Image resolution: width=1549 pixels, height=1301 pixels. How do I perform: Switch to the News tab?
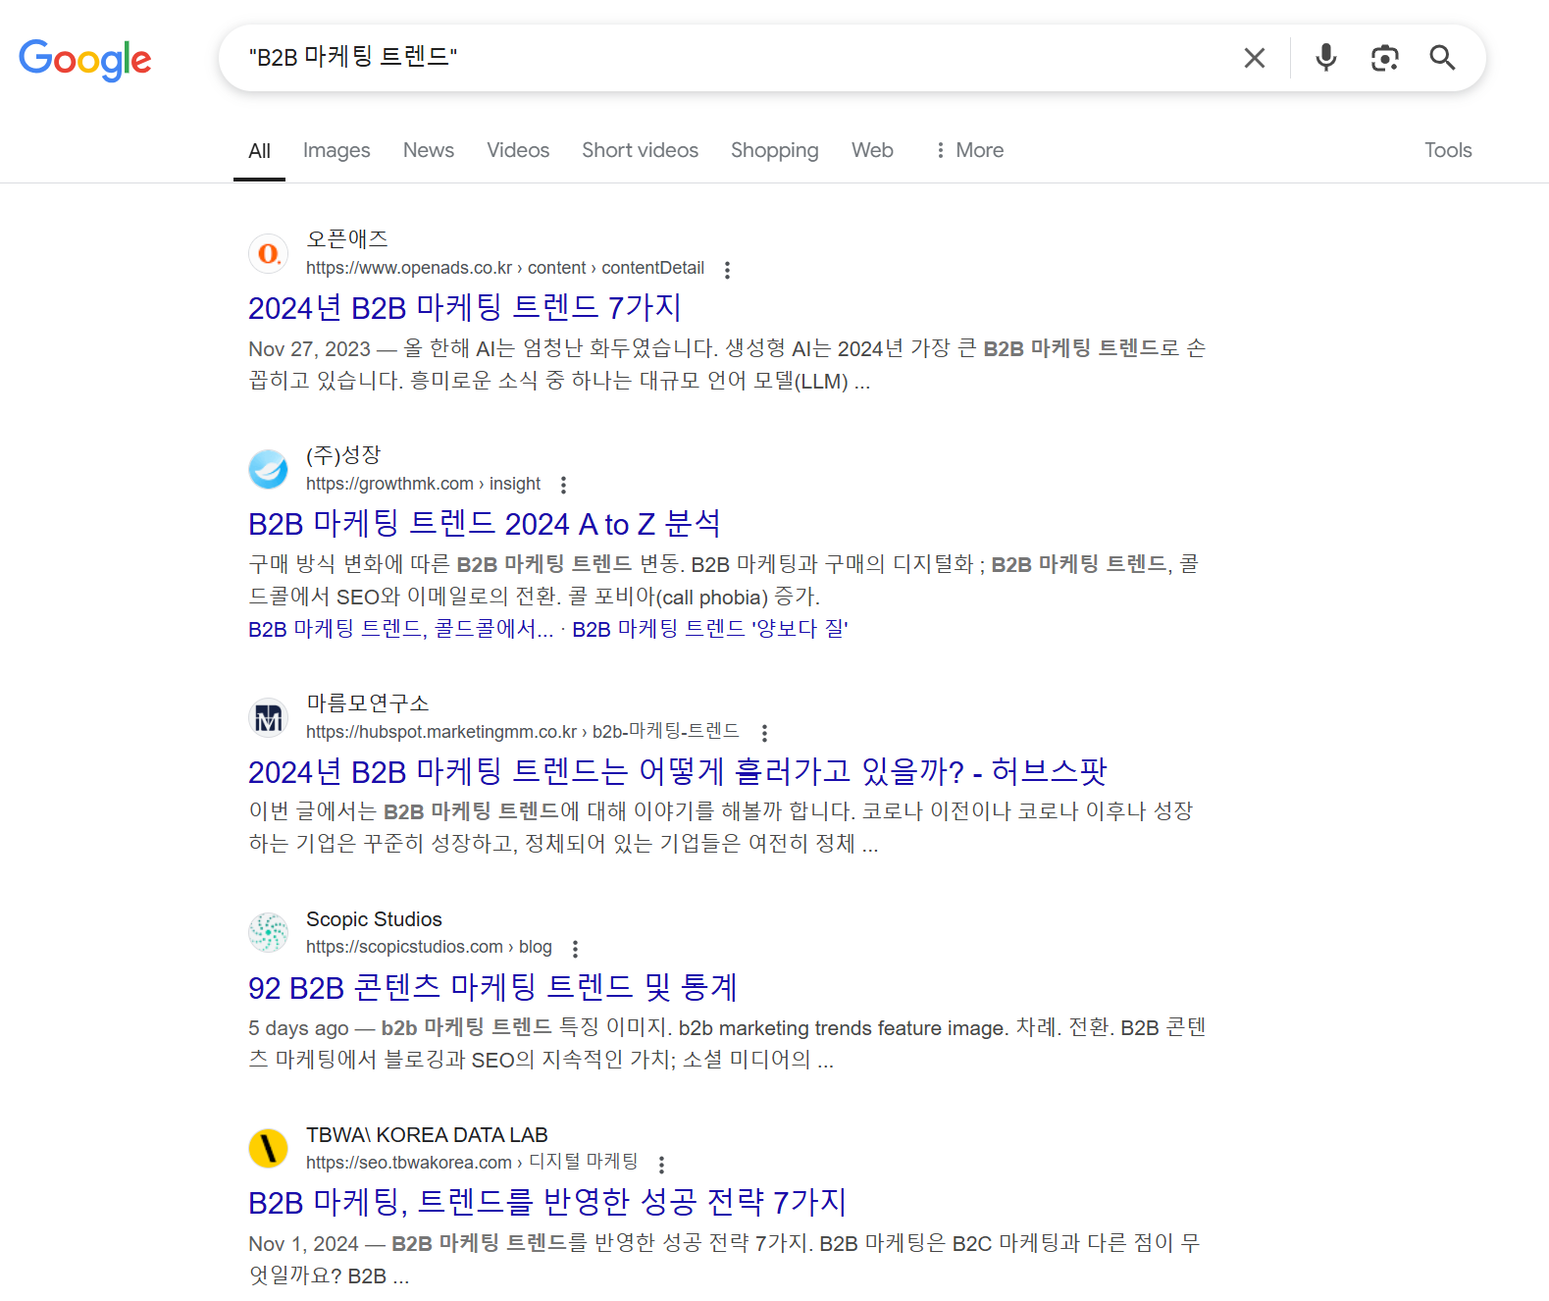tap(429, 150)
